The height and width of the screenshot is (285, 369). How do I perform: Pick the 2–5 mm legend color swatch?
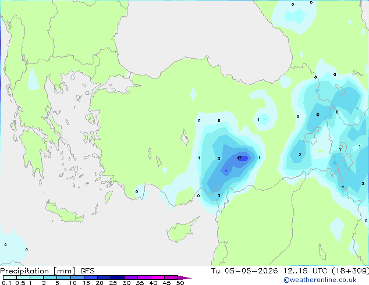[50, 277]
